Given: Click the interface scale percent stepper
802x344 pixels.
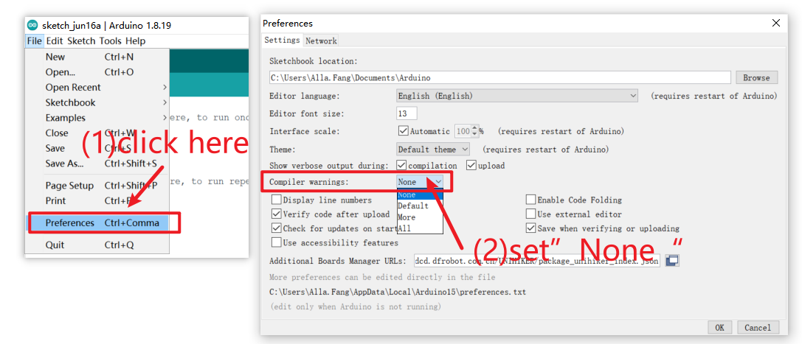Looking at the screenshot, I should point(475,131).
